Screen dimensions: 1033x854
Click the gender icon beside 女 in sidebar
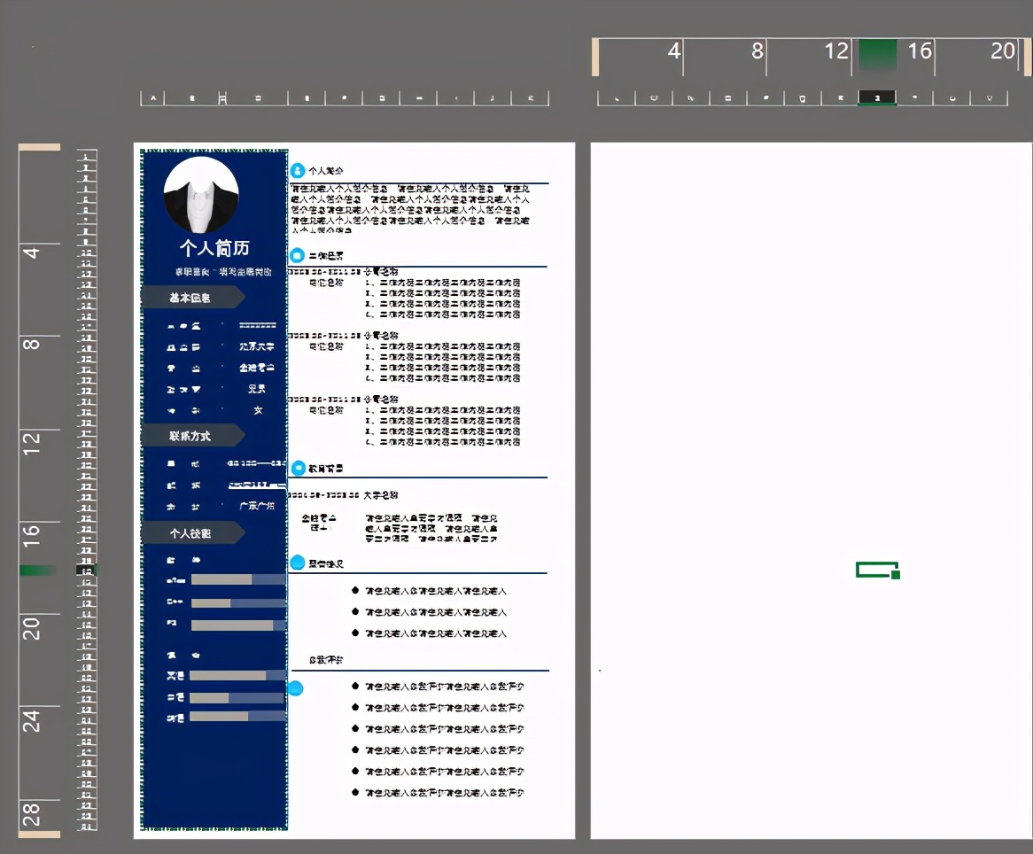(x=183, y=409)
